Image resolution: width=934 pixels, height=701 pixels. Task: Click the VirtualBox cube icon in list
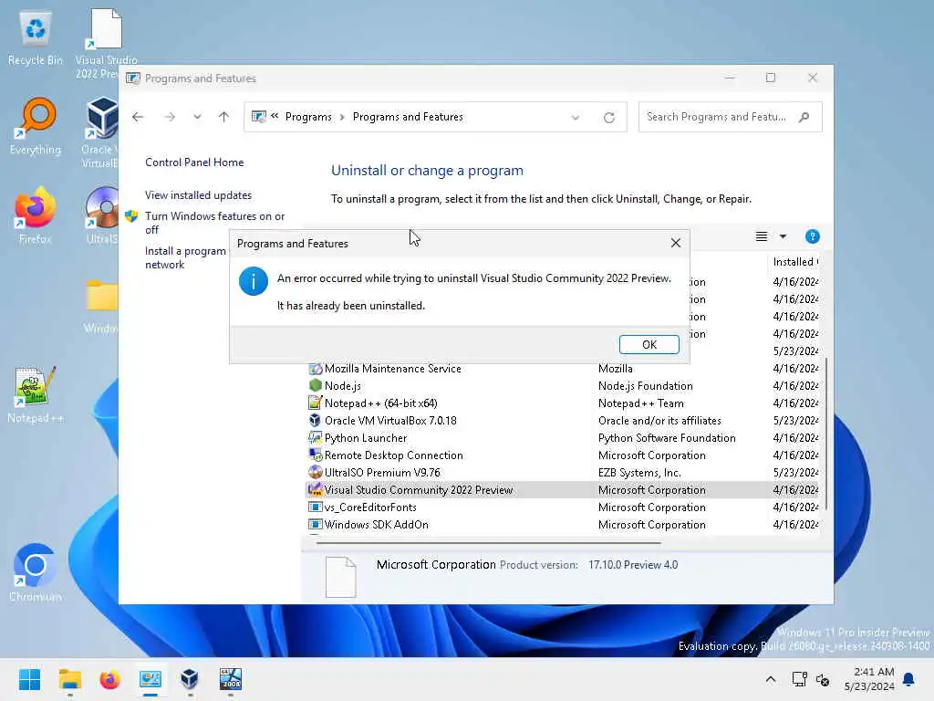(x=315, y=420)
